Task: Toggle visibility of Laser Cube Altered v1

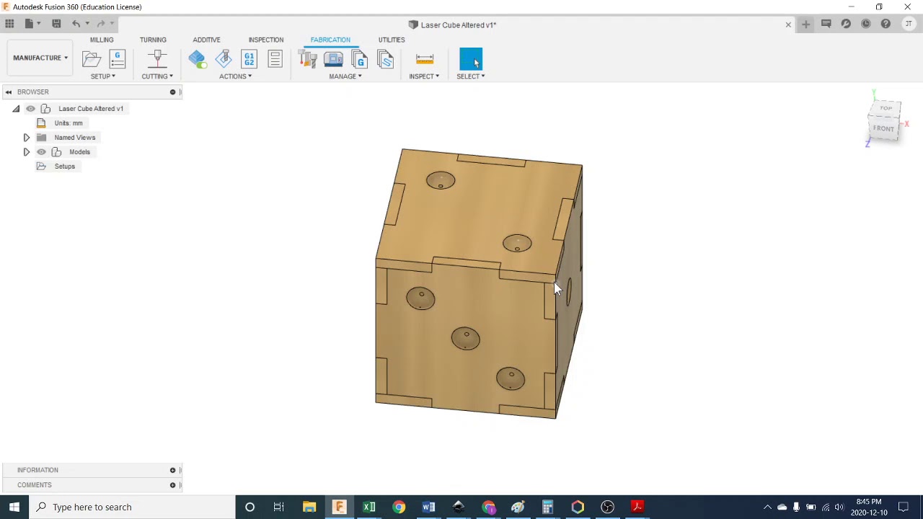Action: tap(30, 109)
